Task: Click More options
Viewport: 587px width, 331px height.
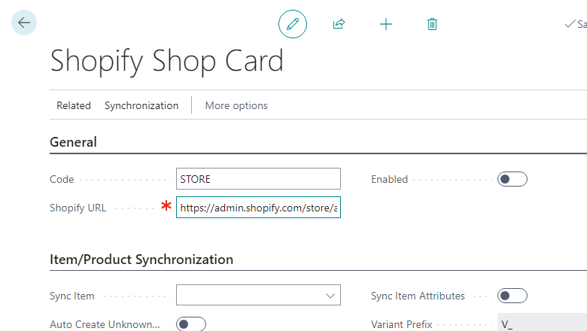Action: pyautogui.click(x=236, y=105)
